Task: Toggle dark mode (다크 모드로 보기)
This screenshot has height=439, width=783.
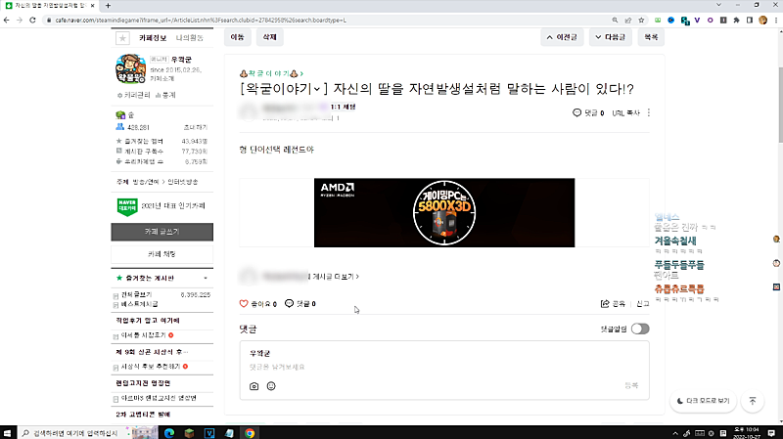Action: tap(703, 401)
